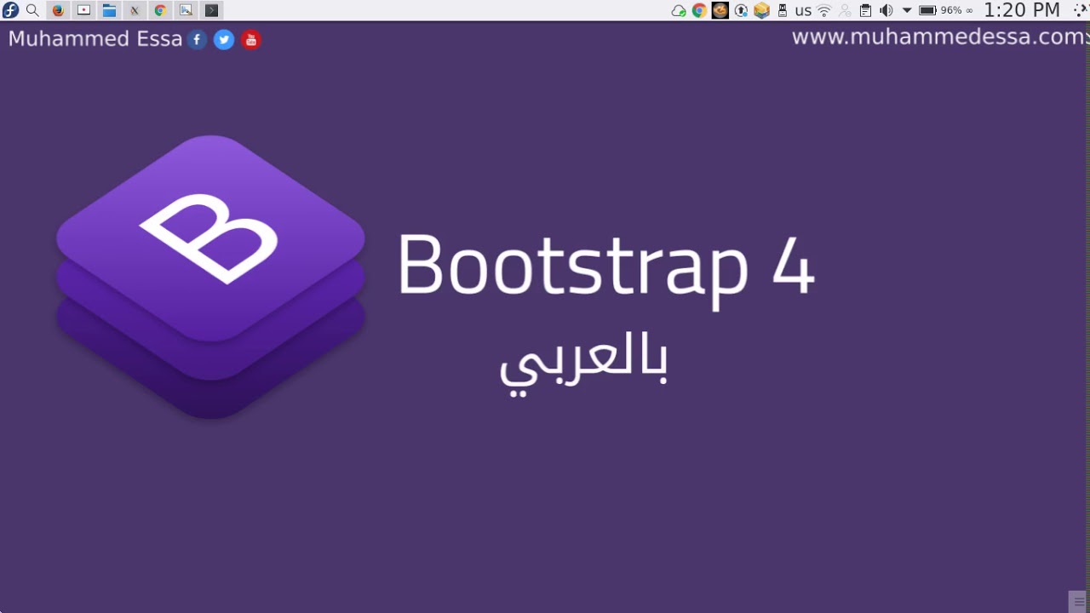
Task: Click the software updates tray icon
Action: (741, 10)
